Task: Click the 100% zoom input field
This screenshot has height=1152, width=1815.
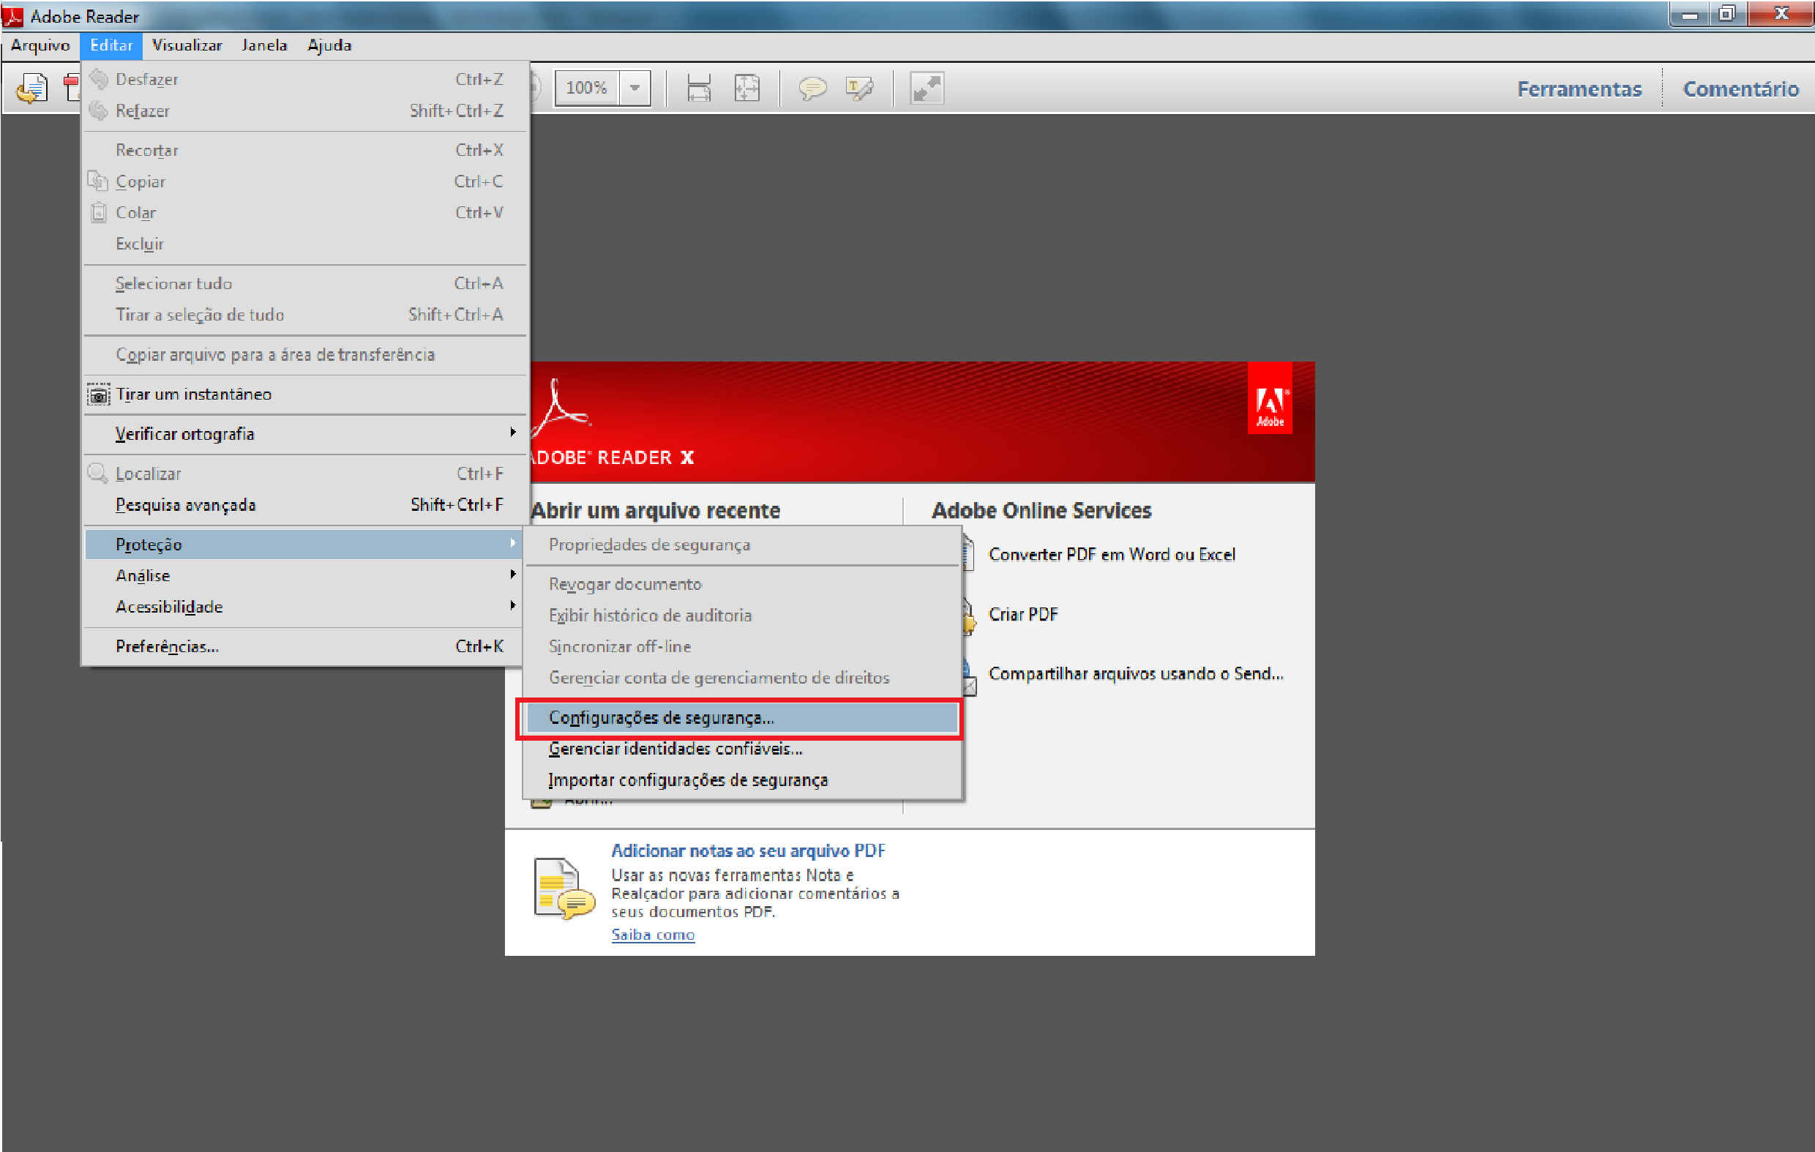Action: tap(586, 89)
